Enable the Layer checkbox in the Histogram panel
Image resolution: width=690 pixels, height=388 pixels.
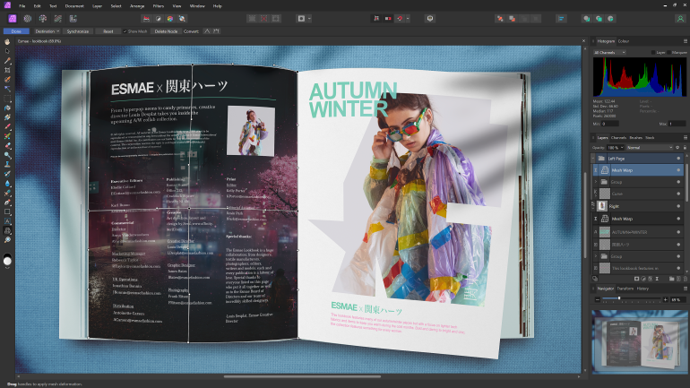point(653,52)
